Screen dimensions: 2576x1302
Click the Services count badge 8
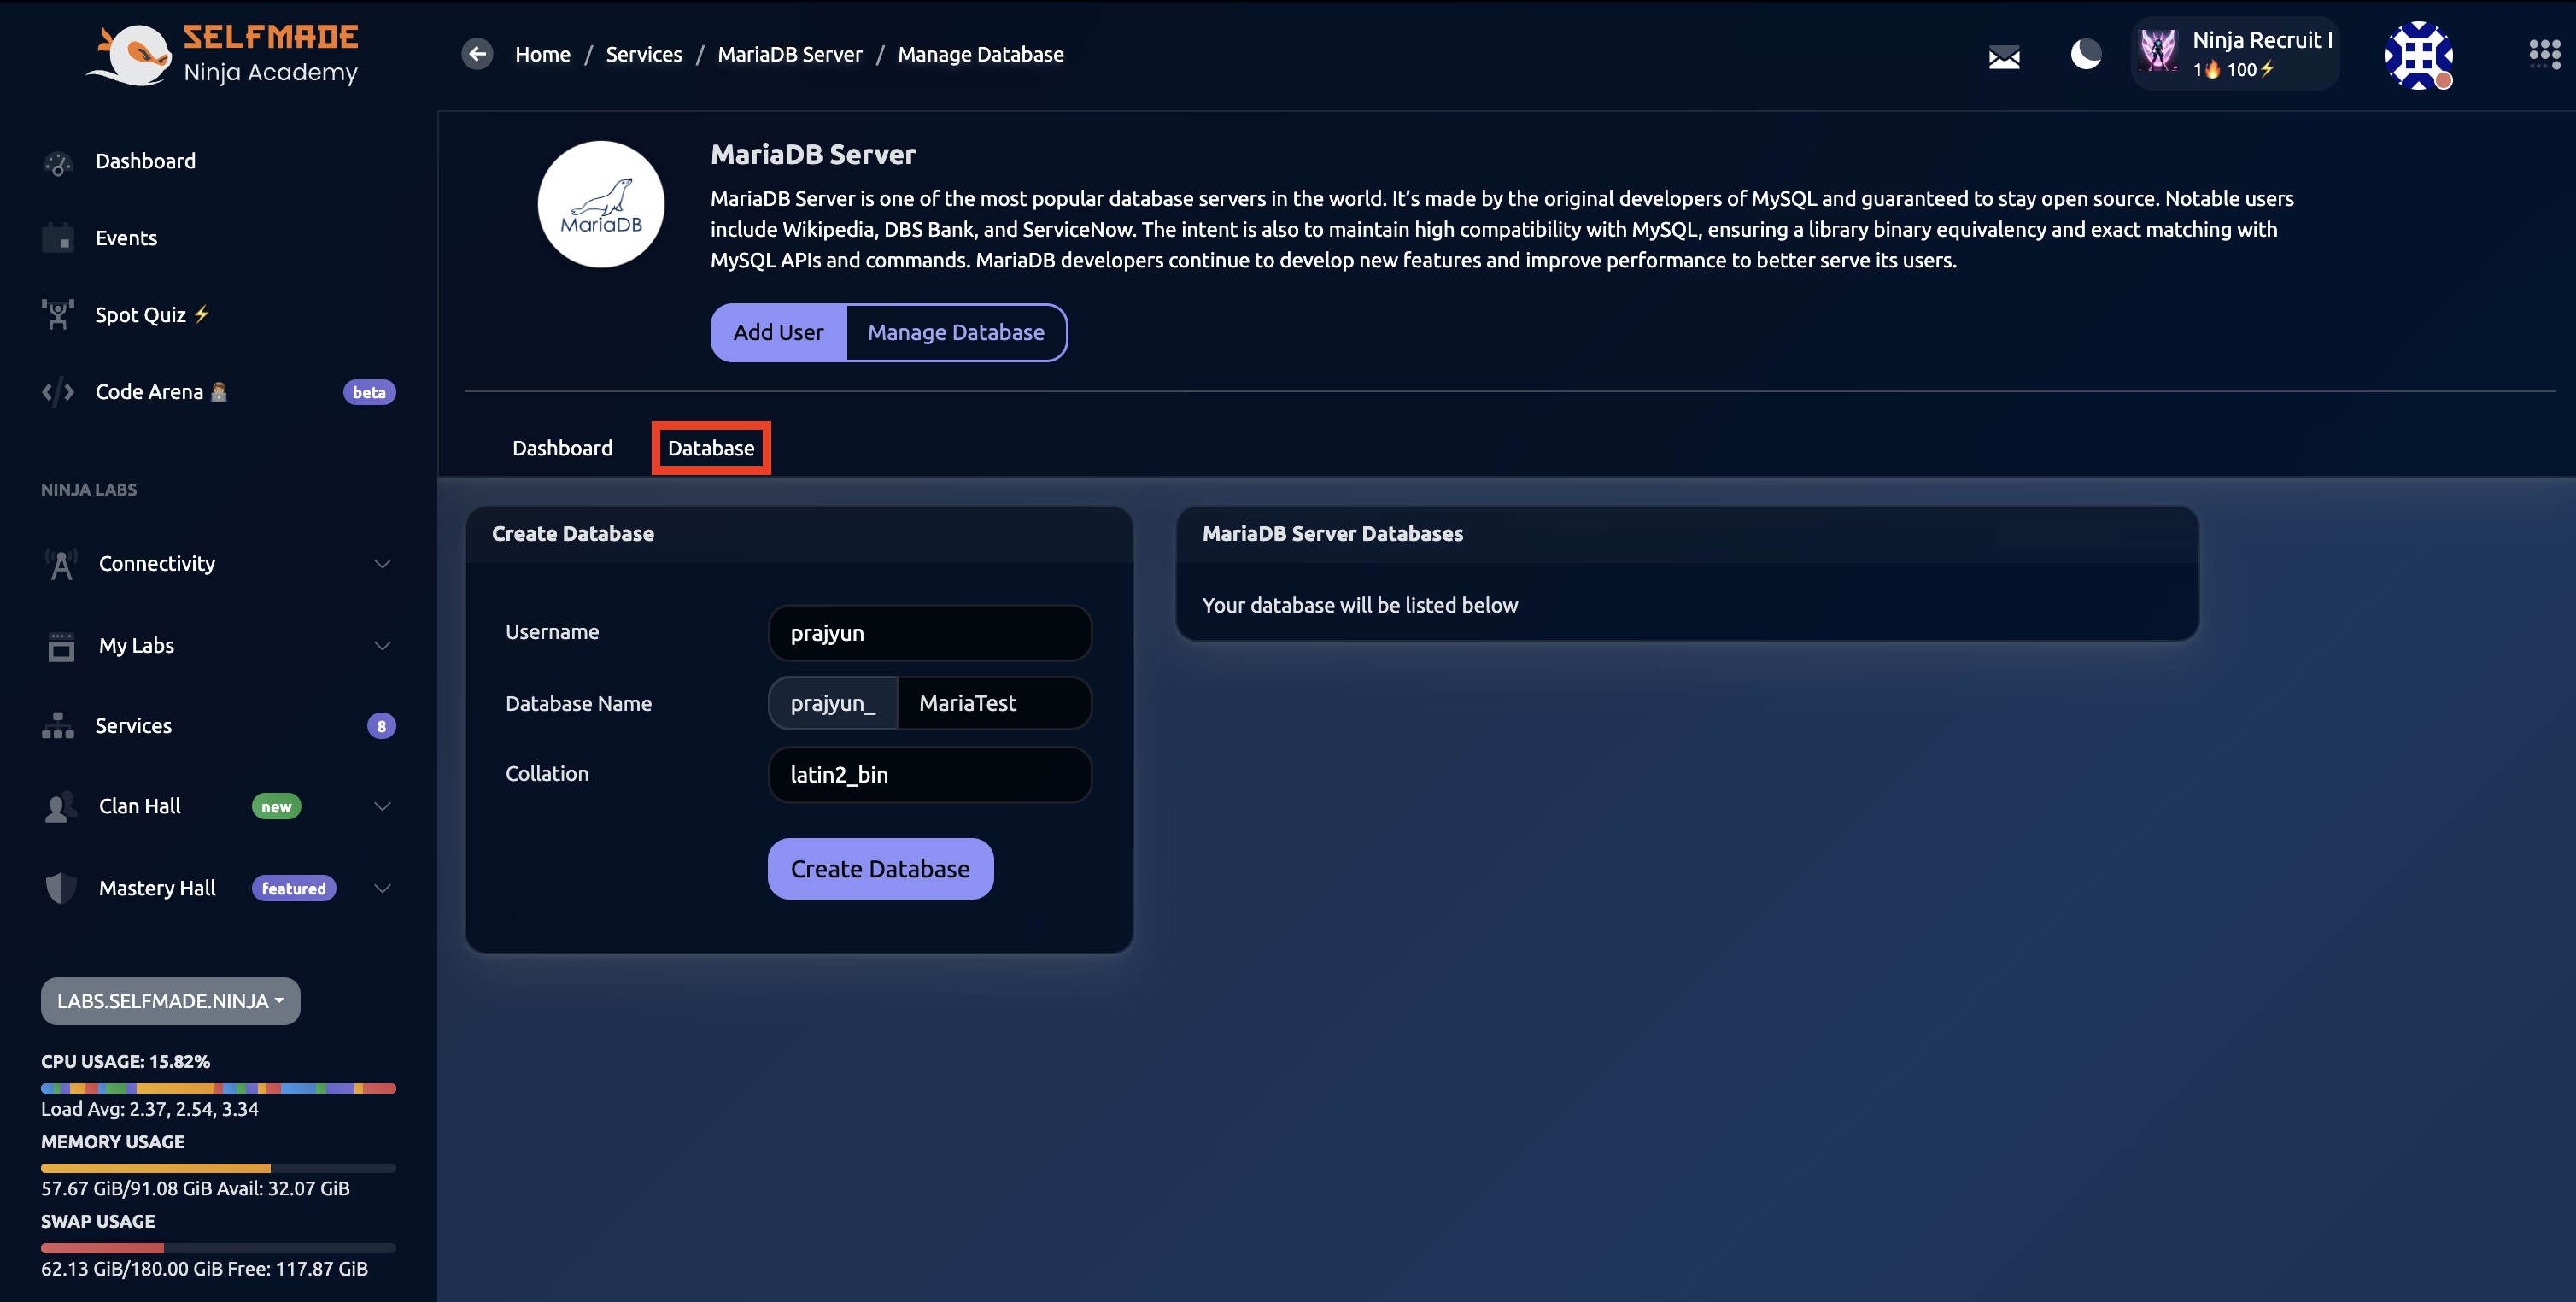pyautogui.click(x=381, y=726)
